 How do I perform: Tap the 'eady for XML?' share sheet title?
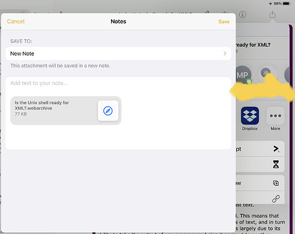tap(253, 45)
